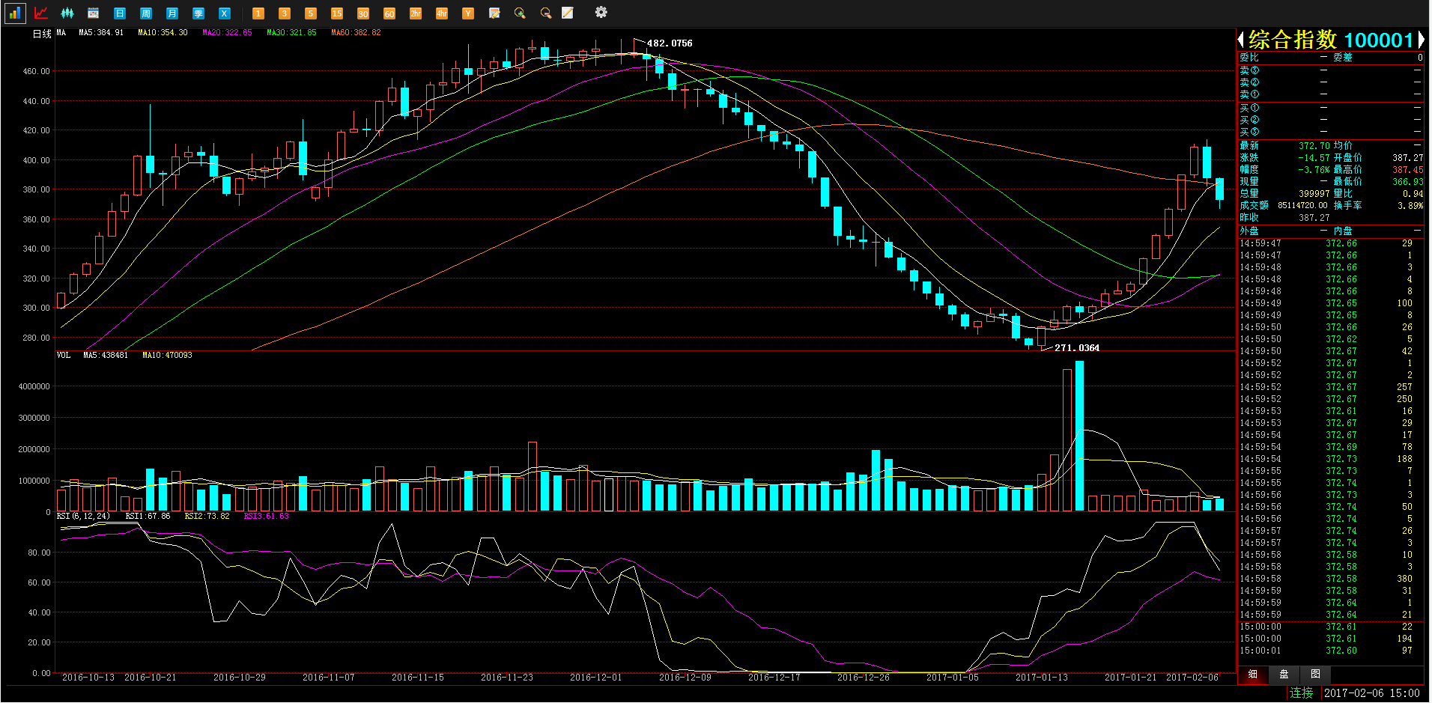
Task: Switch to the 细 detail tab
Action: pyautogui.click(x=1253, y=674)
